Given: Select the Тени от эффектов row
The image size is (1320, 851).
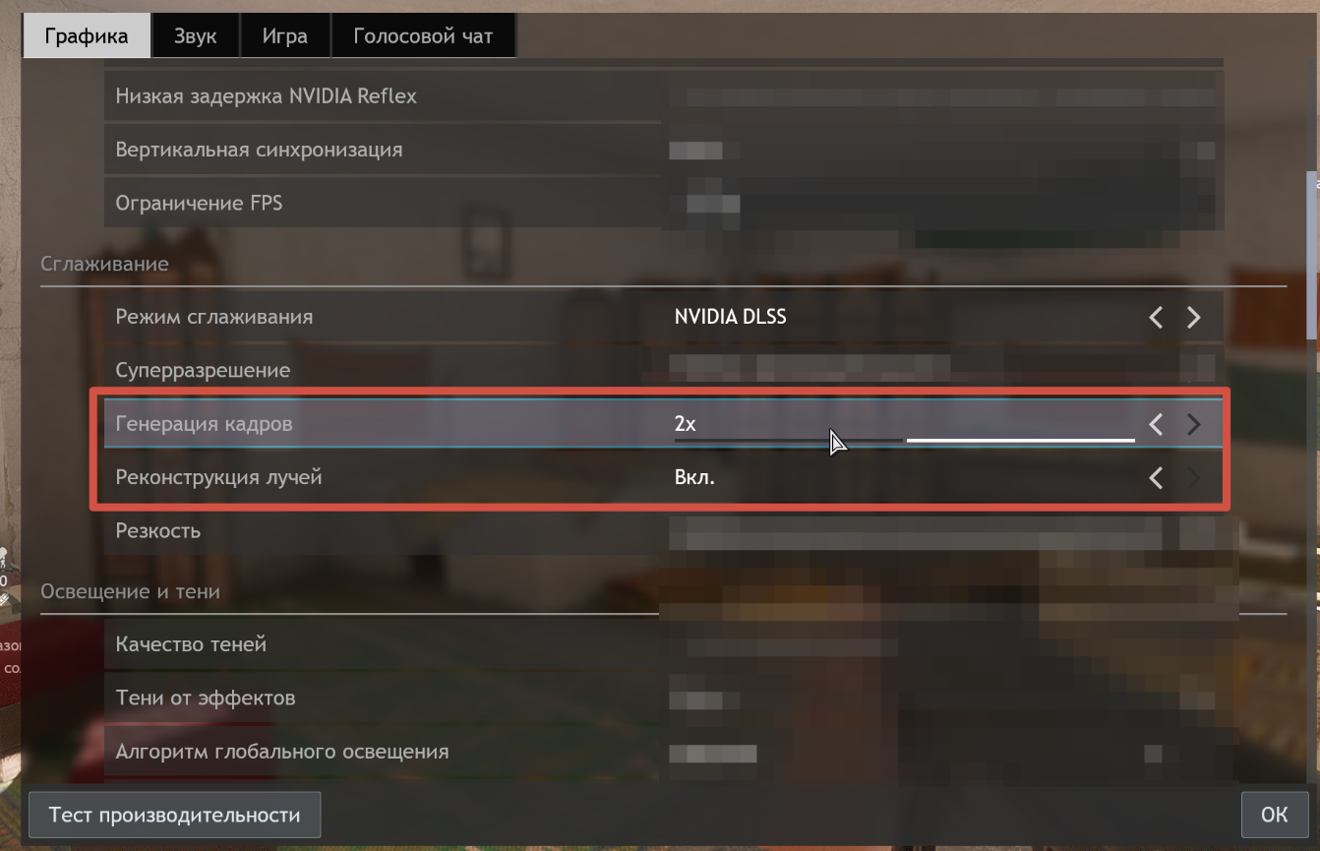Looking at the screenshot, I should click(x=664, y=699).
